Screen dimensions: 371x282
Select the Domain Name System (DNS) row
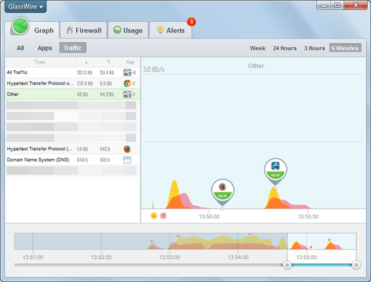pyautogui.click(x=73, y=160)
